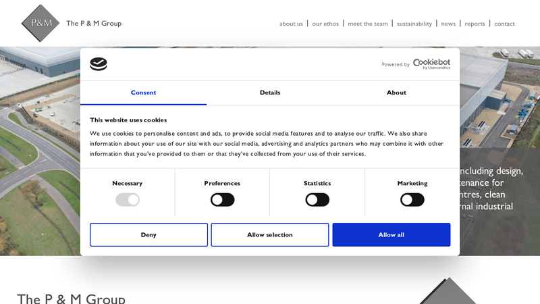Viewport: 540px width, 304px height.
Task: Click the Allow selection button
Action: [270, 234]
